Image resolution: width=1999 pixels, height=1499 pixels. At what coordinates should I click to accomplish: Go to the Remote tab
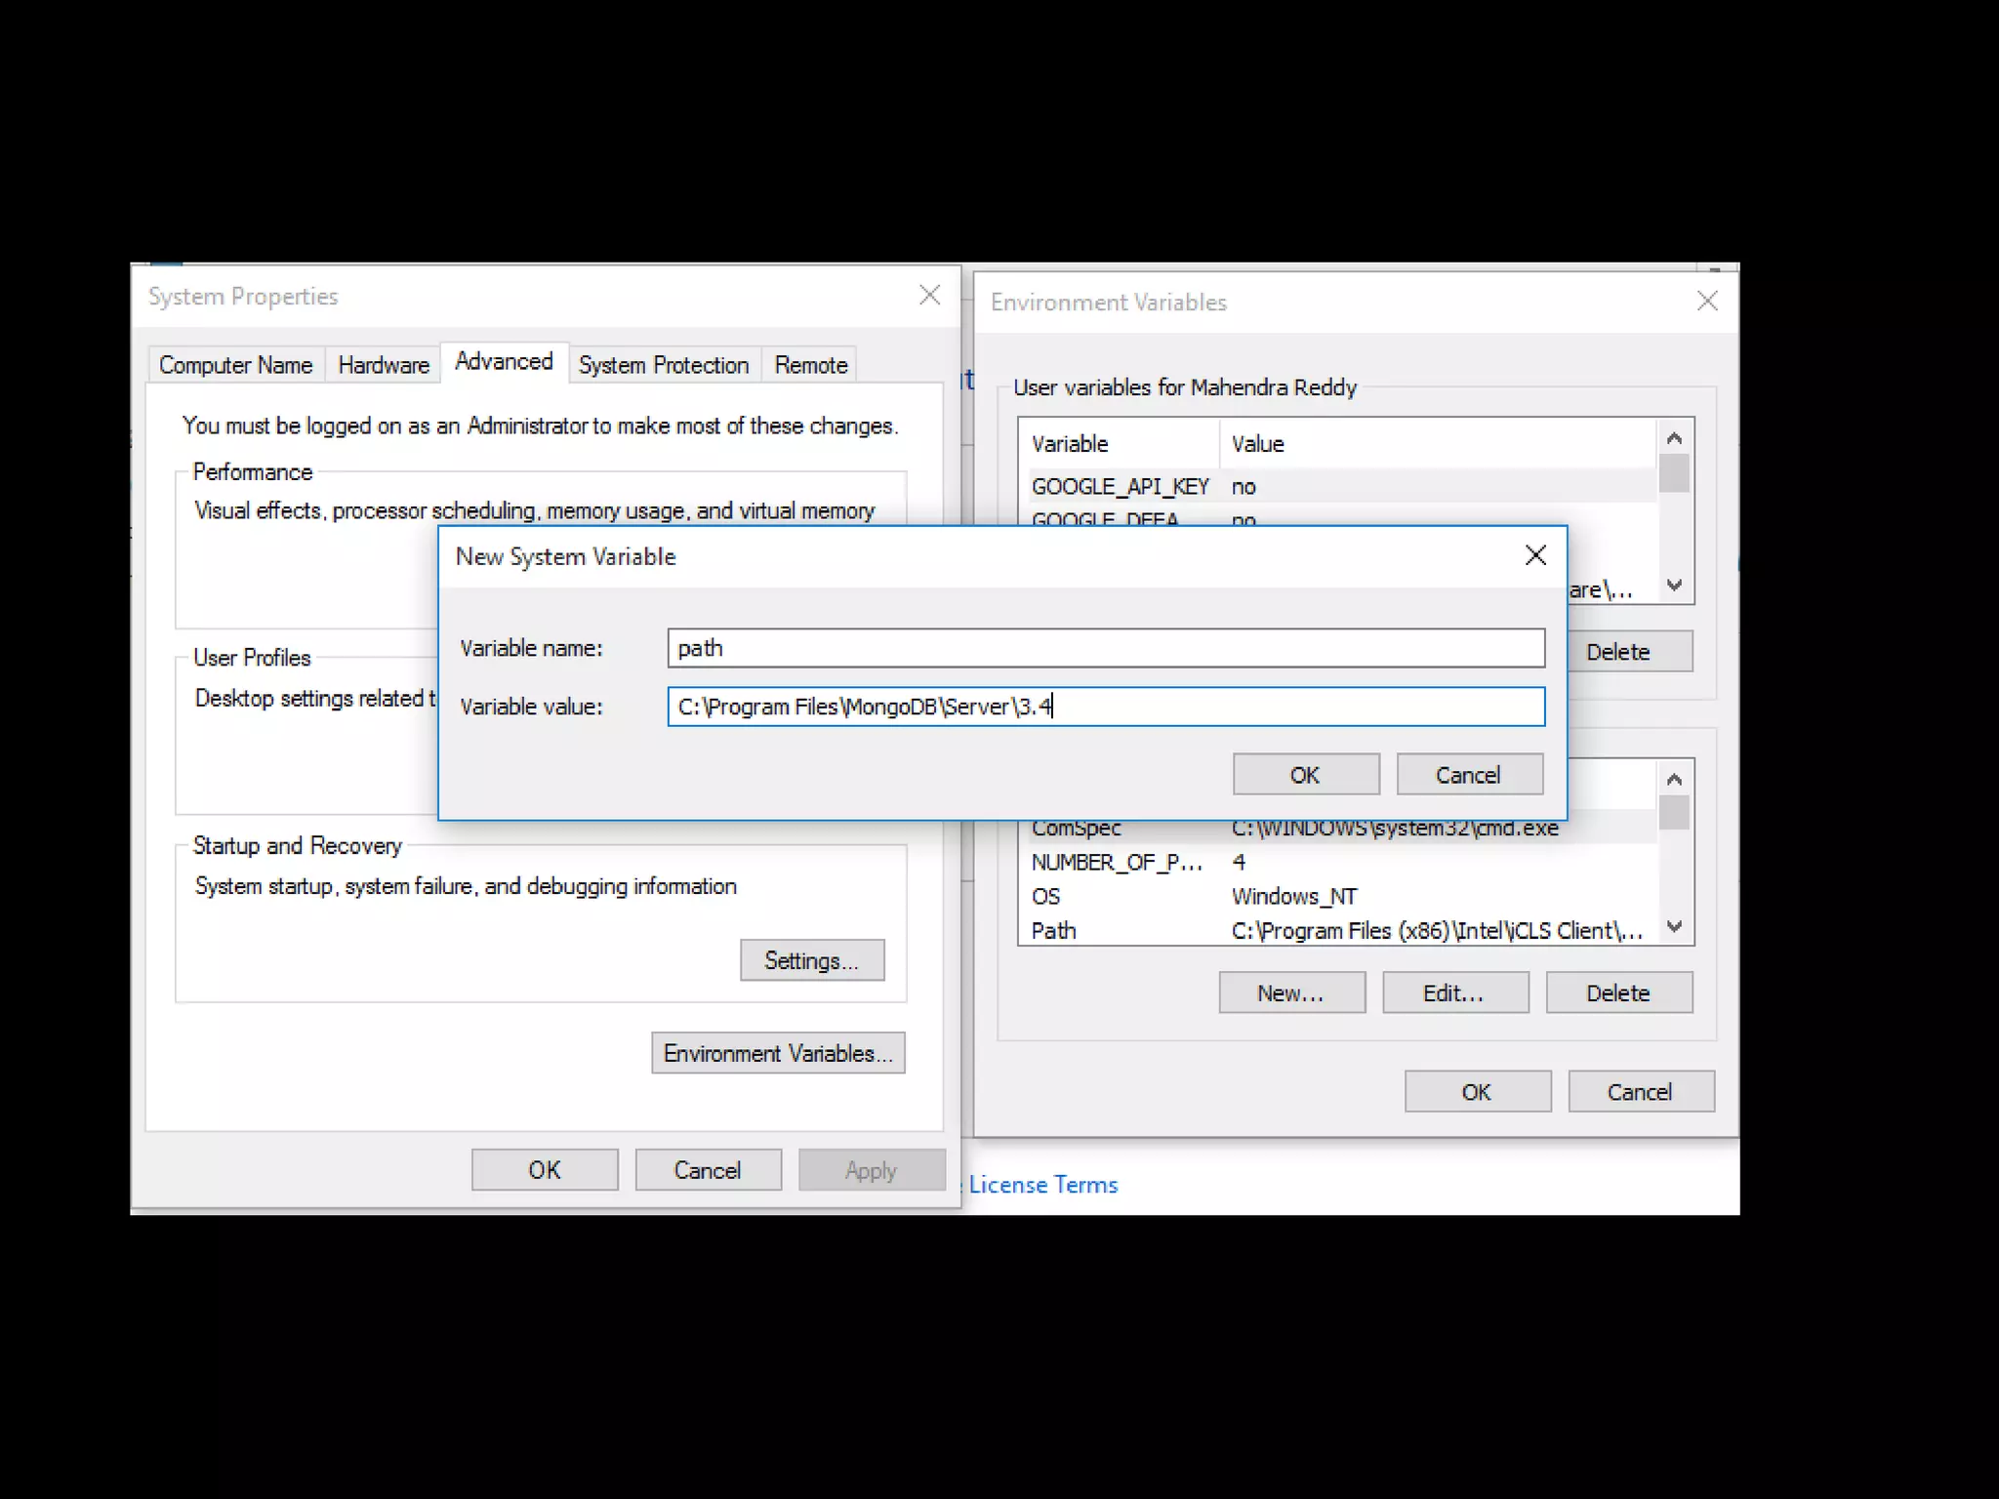(x=810, y=365)
